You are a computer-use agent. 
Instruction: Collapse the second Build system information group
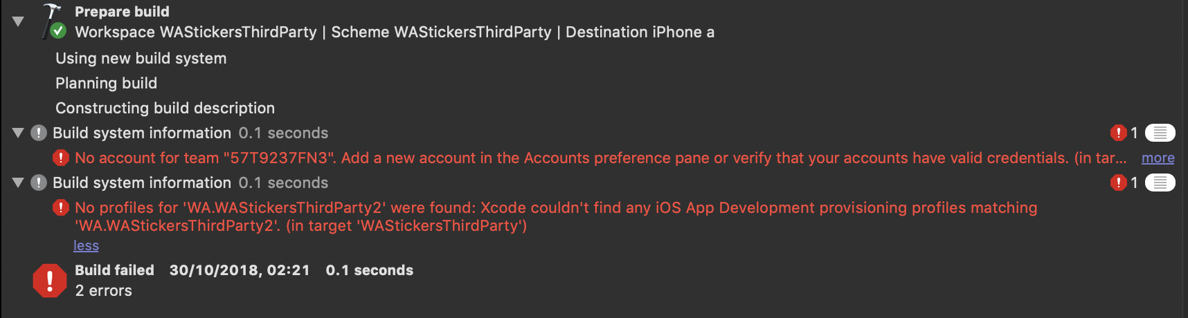(x=18, y=183)
